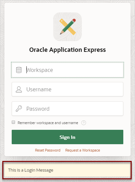Screen dimensions: 135x182
Task: Click the 'Remember workspace and username' label
Action: click(x=48, y=123)
